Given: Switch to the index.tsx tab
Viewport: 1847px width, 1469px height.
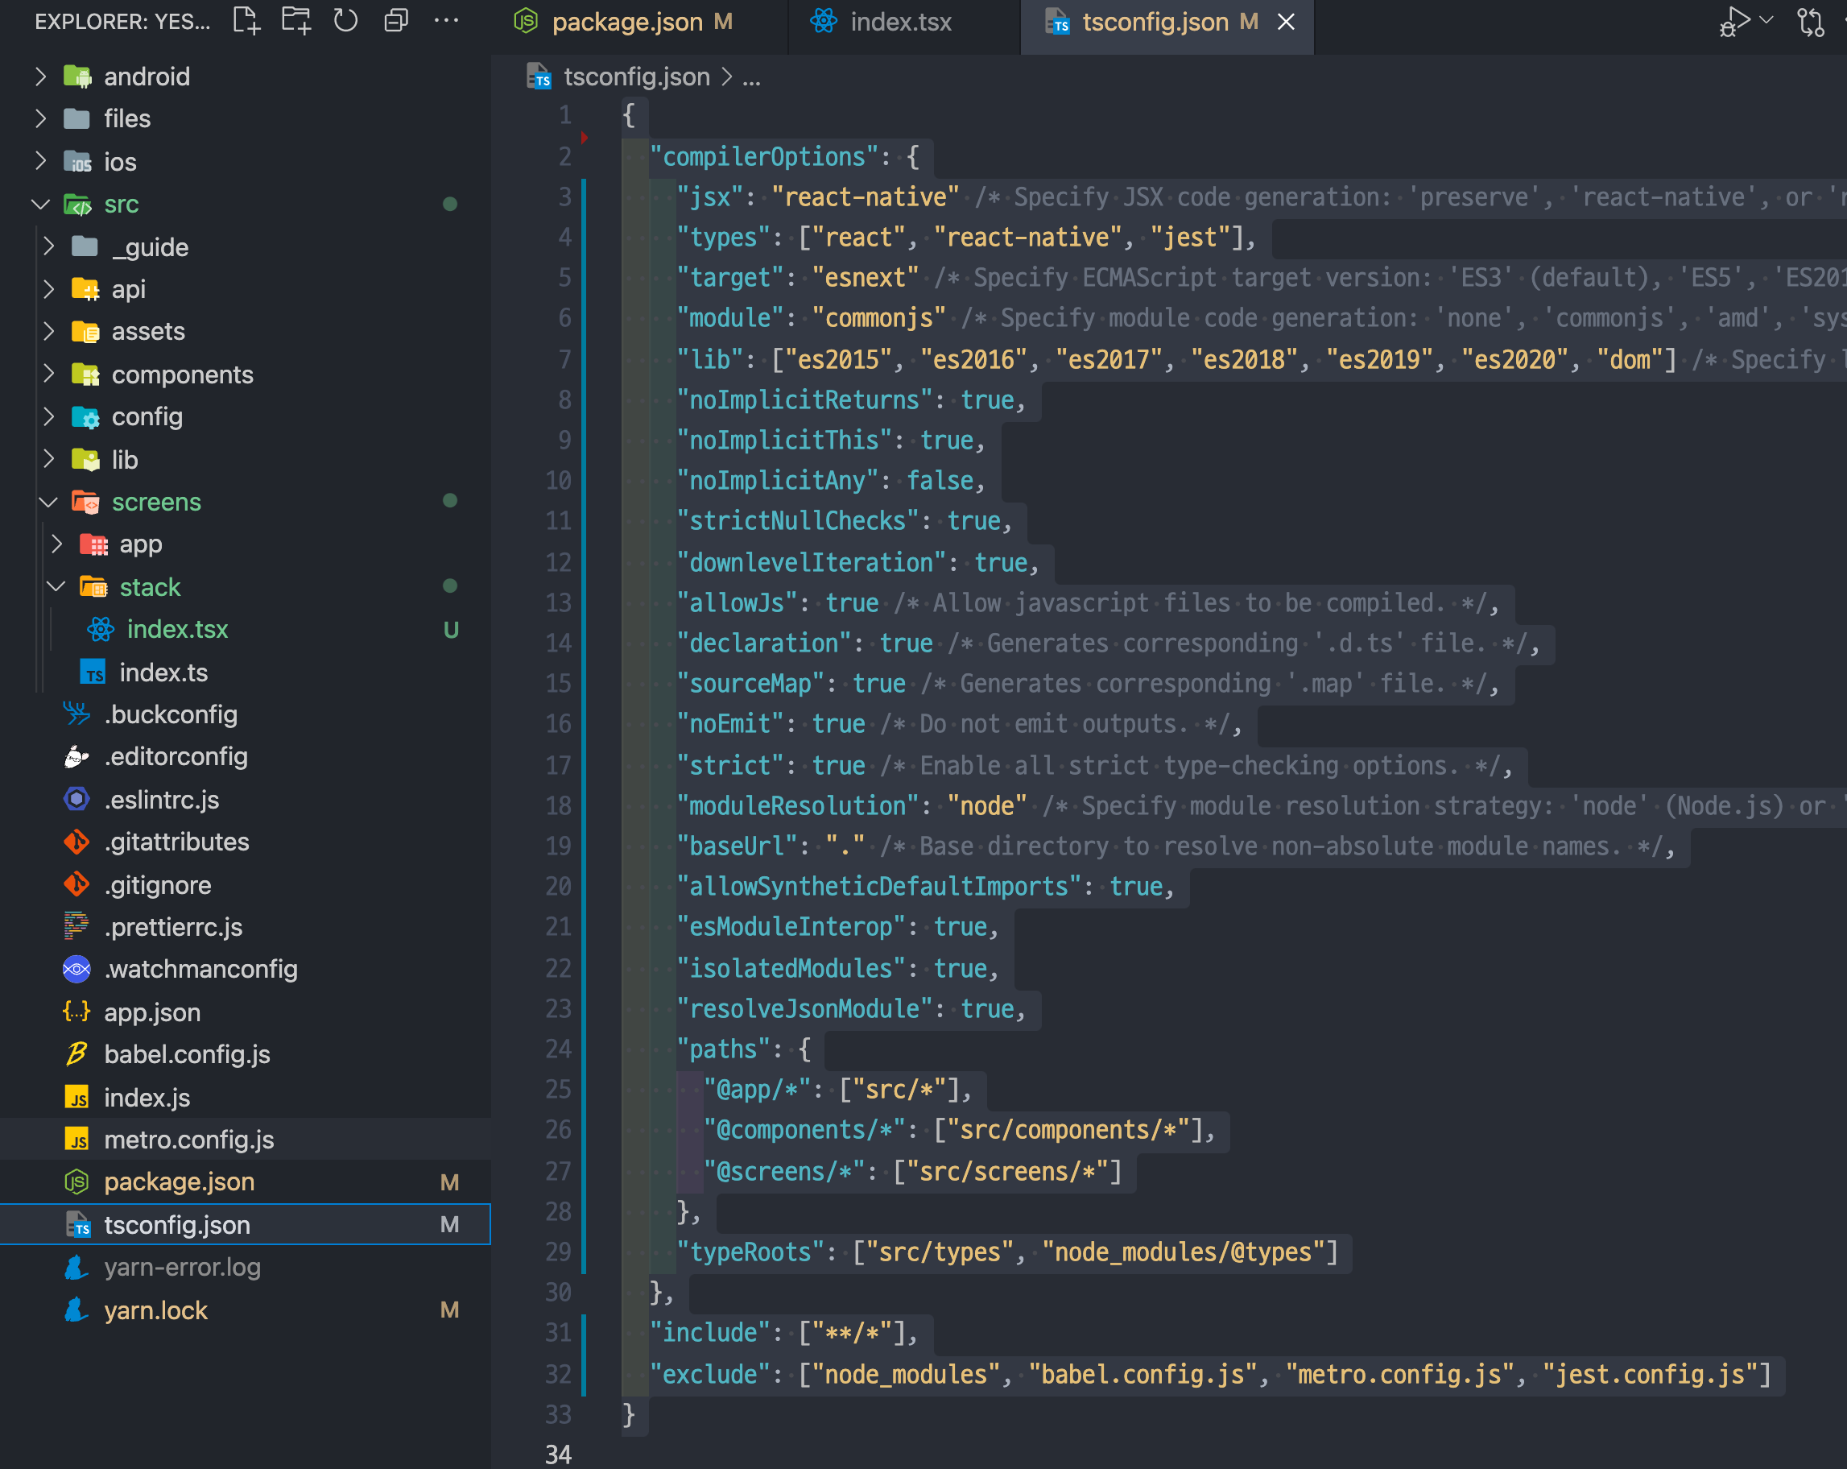Looking at the screenshot, I should coord(900,22).
